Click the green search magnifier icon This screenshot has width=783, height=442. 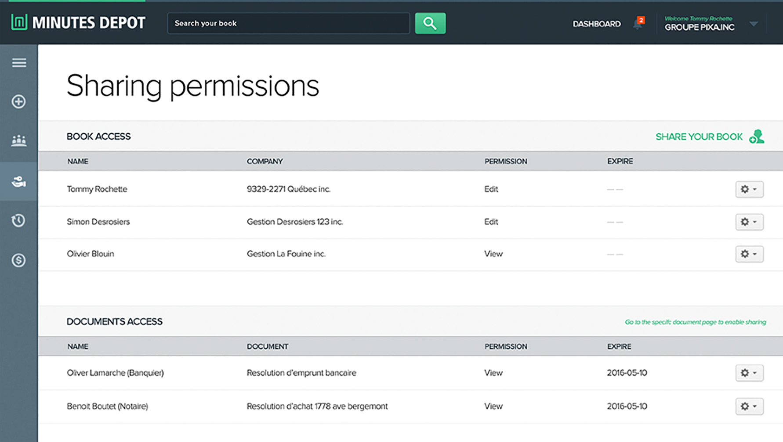coord(430,23)
